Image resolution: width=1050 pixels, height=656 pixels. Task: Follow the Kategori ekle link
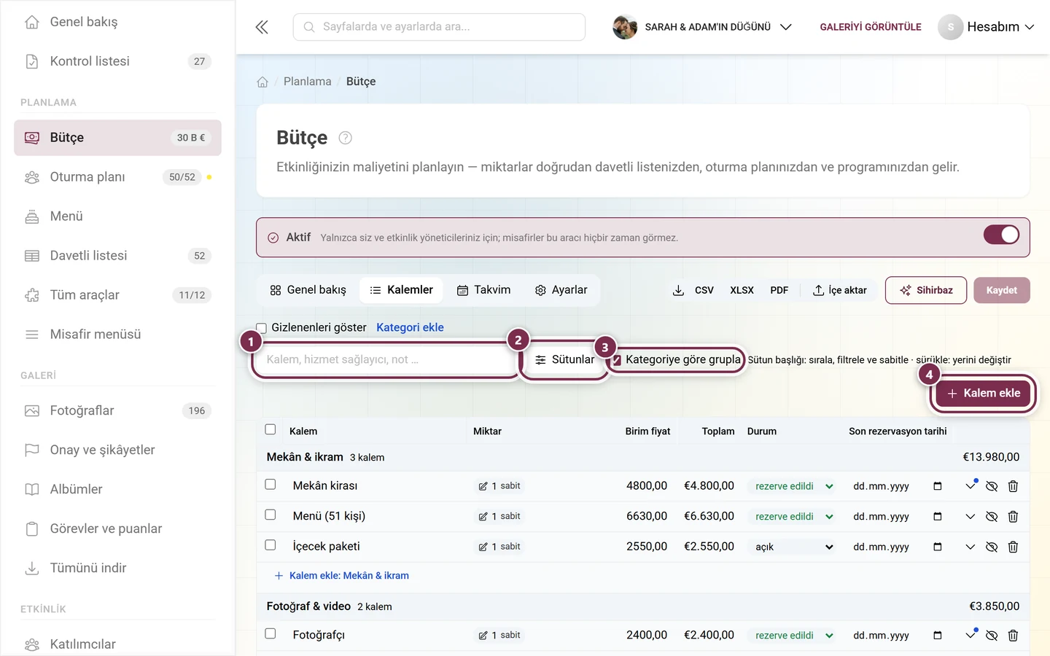[410, 328]
